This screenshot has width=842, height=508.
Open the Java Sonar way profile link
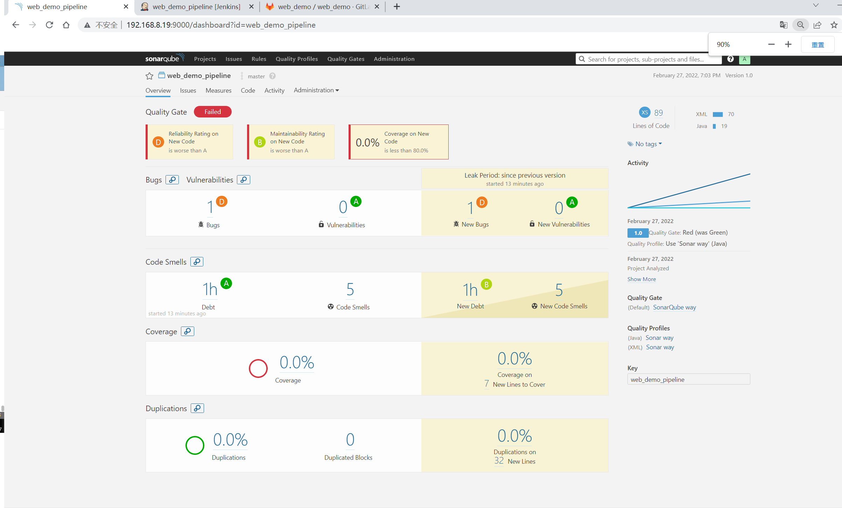click(x=659, y=337)
